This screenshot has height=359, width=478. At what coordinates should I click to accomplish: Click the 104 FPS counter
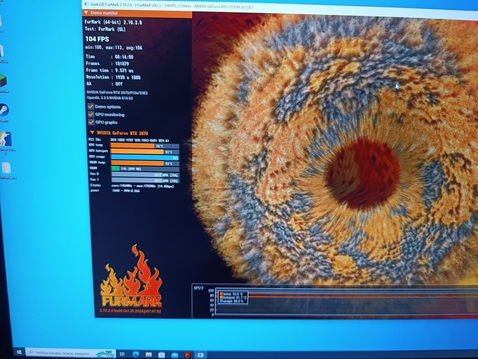[x=97, y=39]
